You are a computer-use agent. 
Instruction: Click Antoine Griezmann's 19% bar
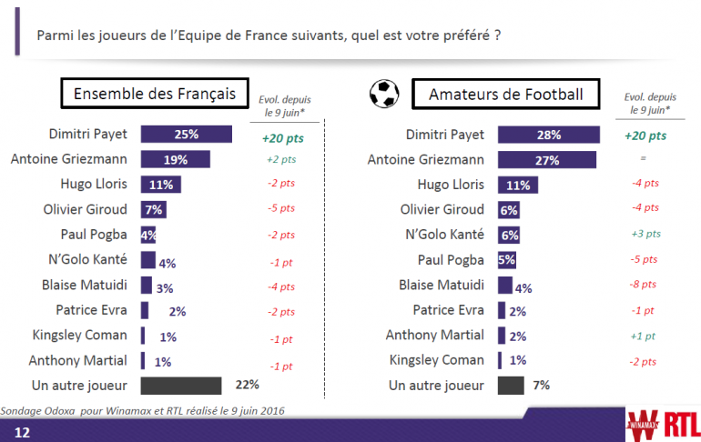click(x=175, y=159)
